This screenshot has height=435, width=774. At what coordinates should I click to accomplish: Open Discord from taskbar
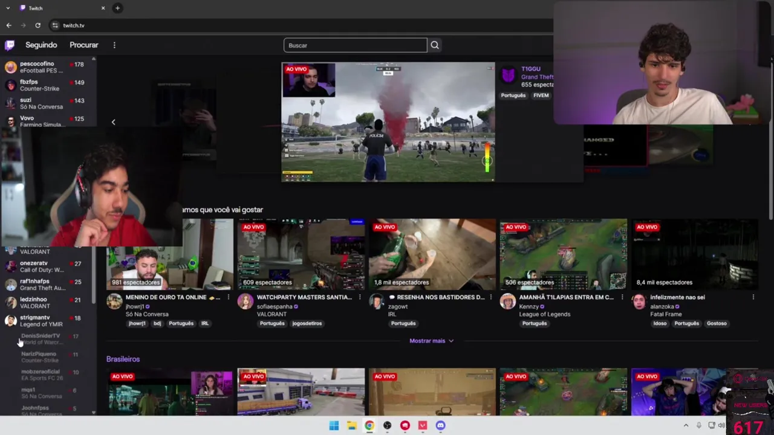point(440,425)
